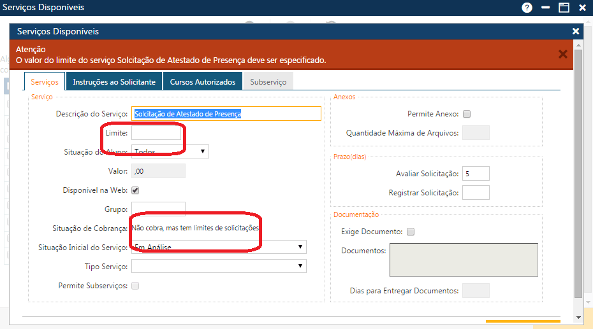Open the Cursos Autorizados tab
The height and width of the screenshot is (329, 593).
[202, 82]
